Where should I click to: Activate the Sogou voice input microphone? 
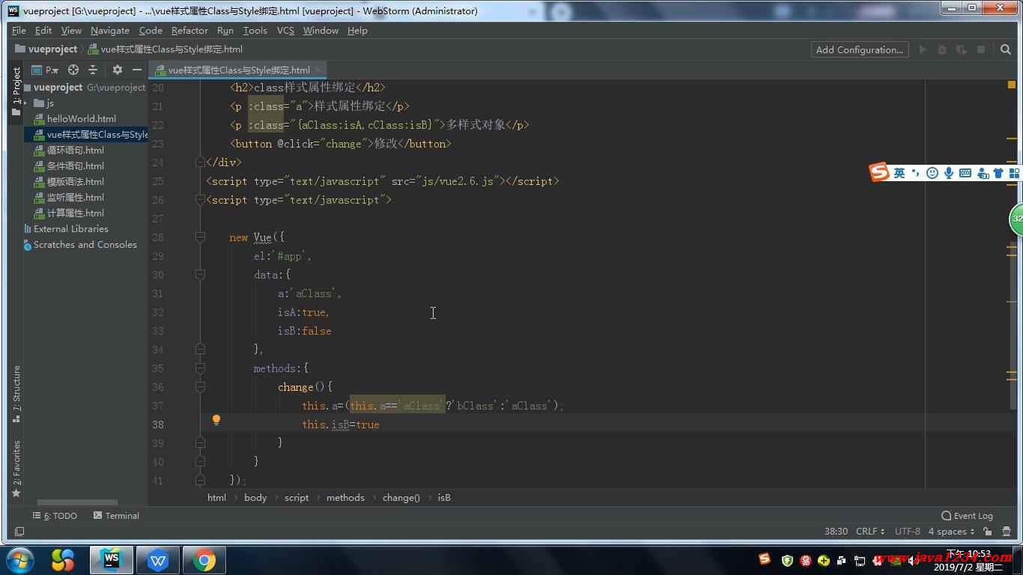(949, 173)
